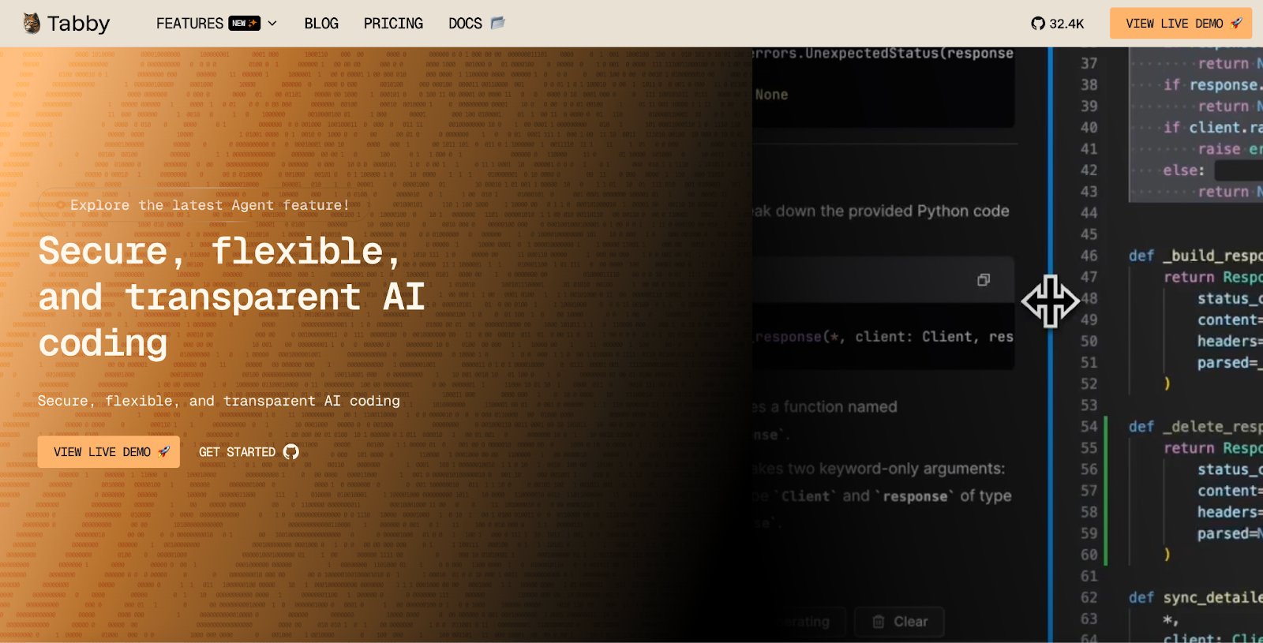Click the GitHub icon beside GET STARTED
This screenshot has height=643, width=1263.
tap(291, 452)
